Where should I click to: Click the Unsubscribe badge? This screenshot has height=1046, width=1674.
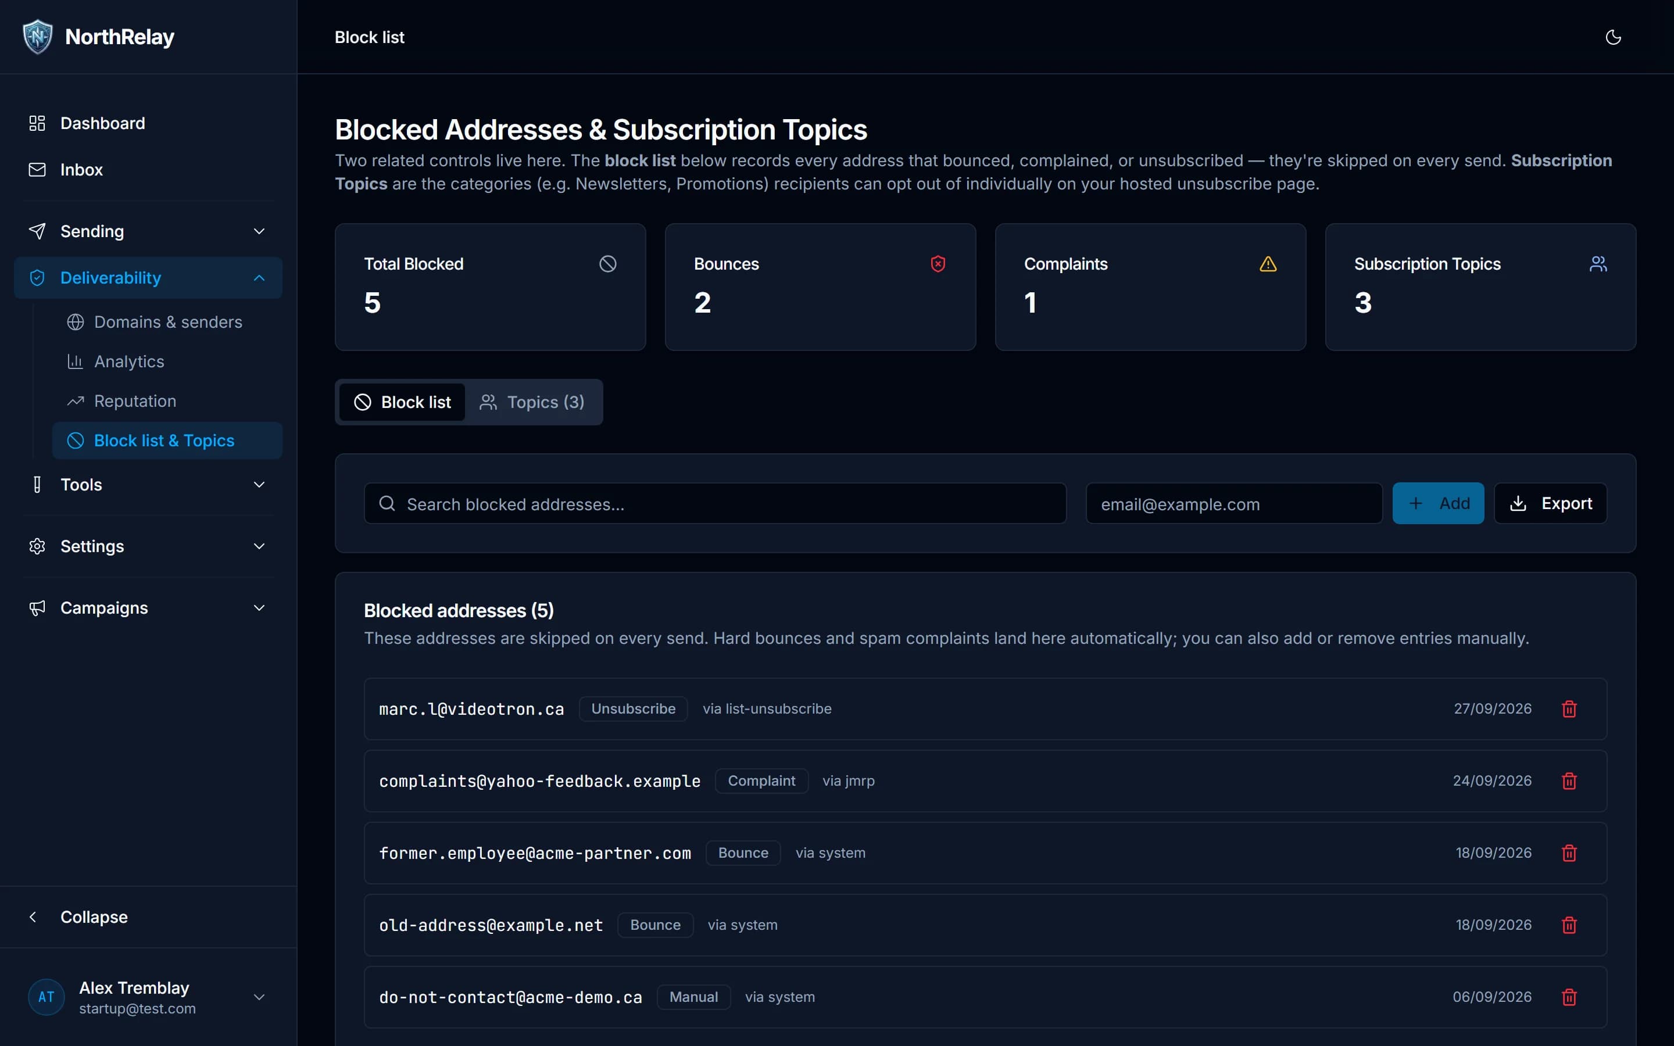(x=633, y=708)
